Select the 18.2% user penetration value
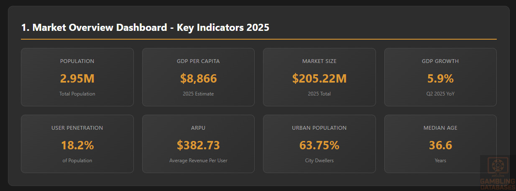 click(x=77, y=145)
